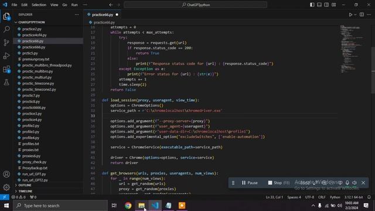Viewport: 375px width, 211px height.
Task: Open proxy_check.py in the explorer
Action: click(34, 162)
